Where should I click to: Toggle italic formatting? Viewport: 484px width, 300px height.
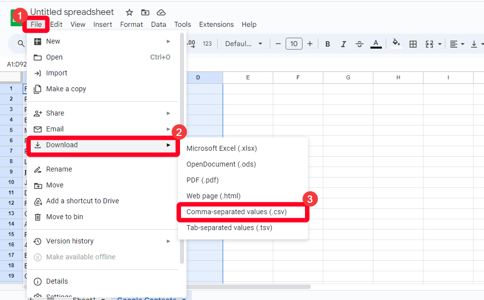click(x=344, y=44)
